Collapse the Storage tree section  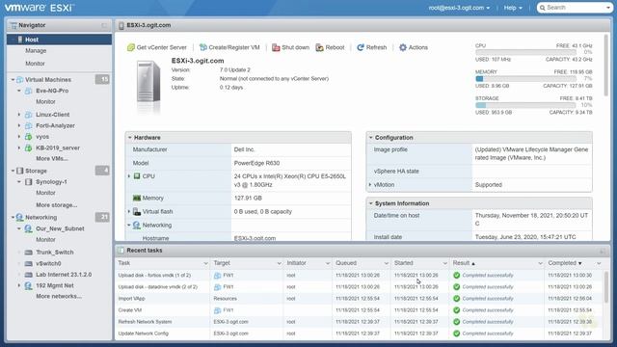[13, 171]
